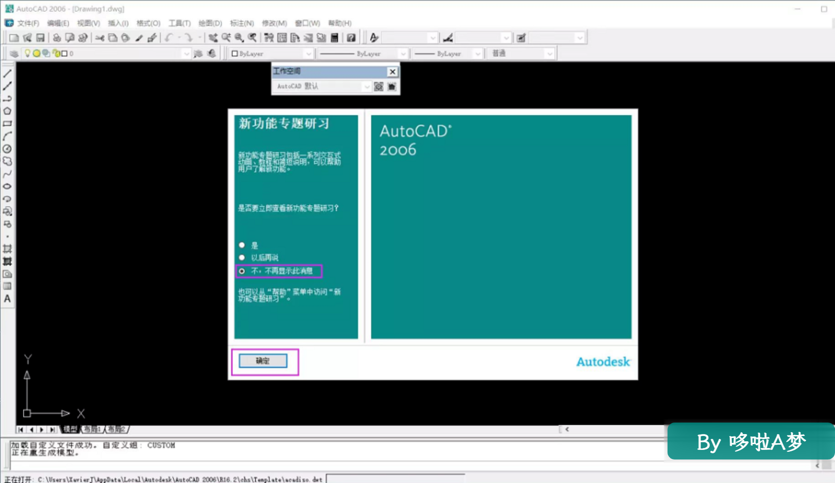The width and height of the screenshot is (835, 483).
Task: Select the Line drawing tool
Action: click(x=7, y=74)
